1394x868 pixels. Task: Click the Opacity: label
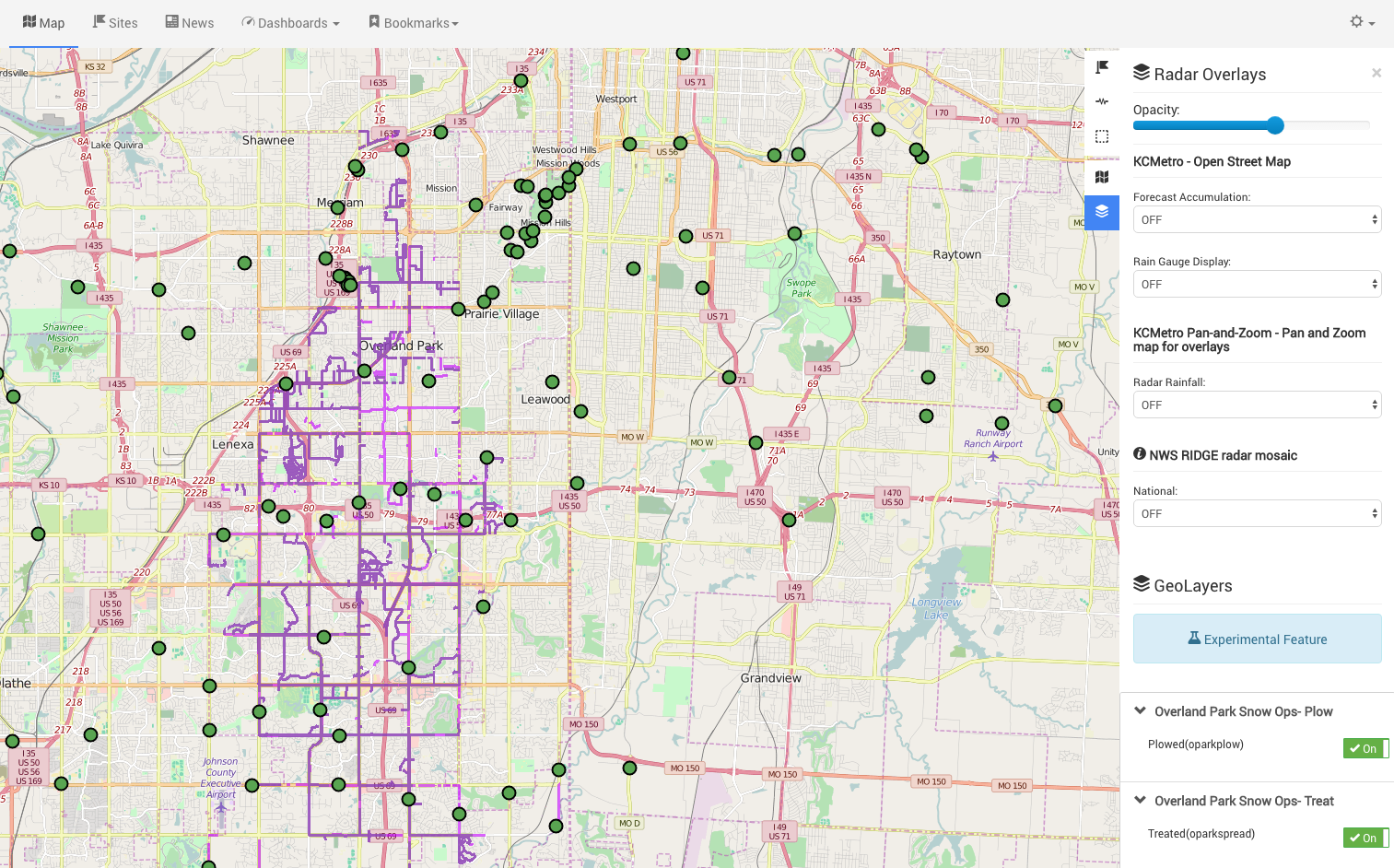tap(1156, 110)
